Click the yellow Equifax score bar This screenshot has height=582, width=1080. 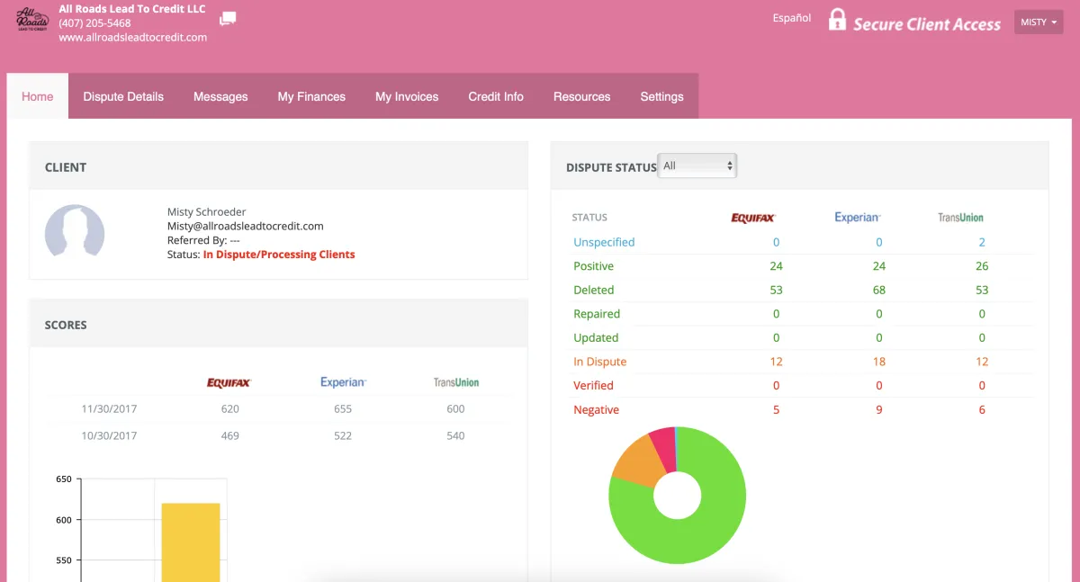click(x=191, y=542)
